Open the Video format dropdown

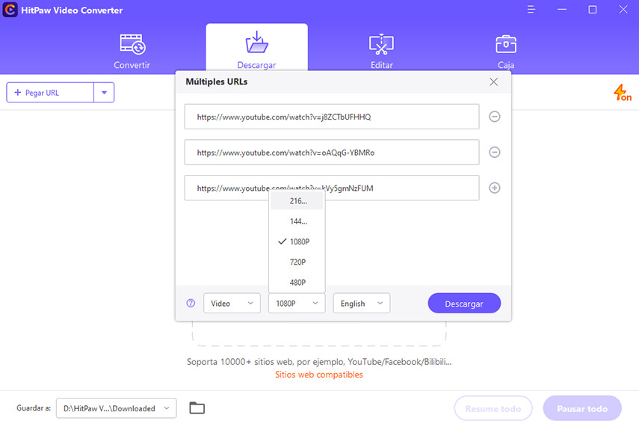click(232, 304)
